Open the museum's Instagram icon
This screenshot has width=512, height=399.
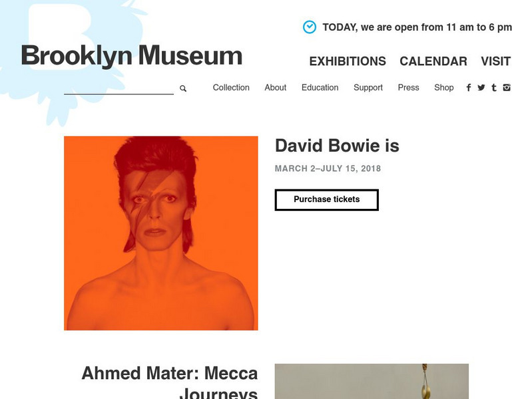507,88
